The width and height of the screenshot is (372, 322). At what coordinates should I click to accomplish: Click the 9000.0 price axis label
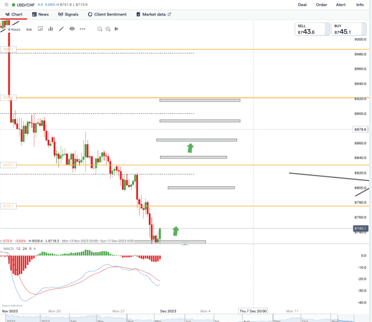(x=360, y=39)
